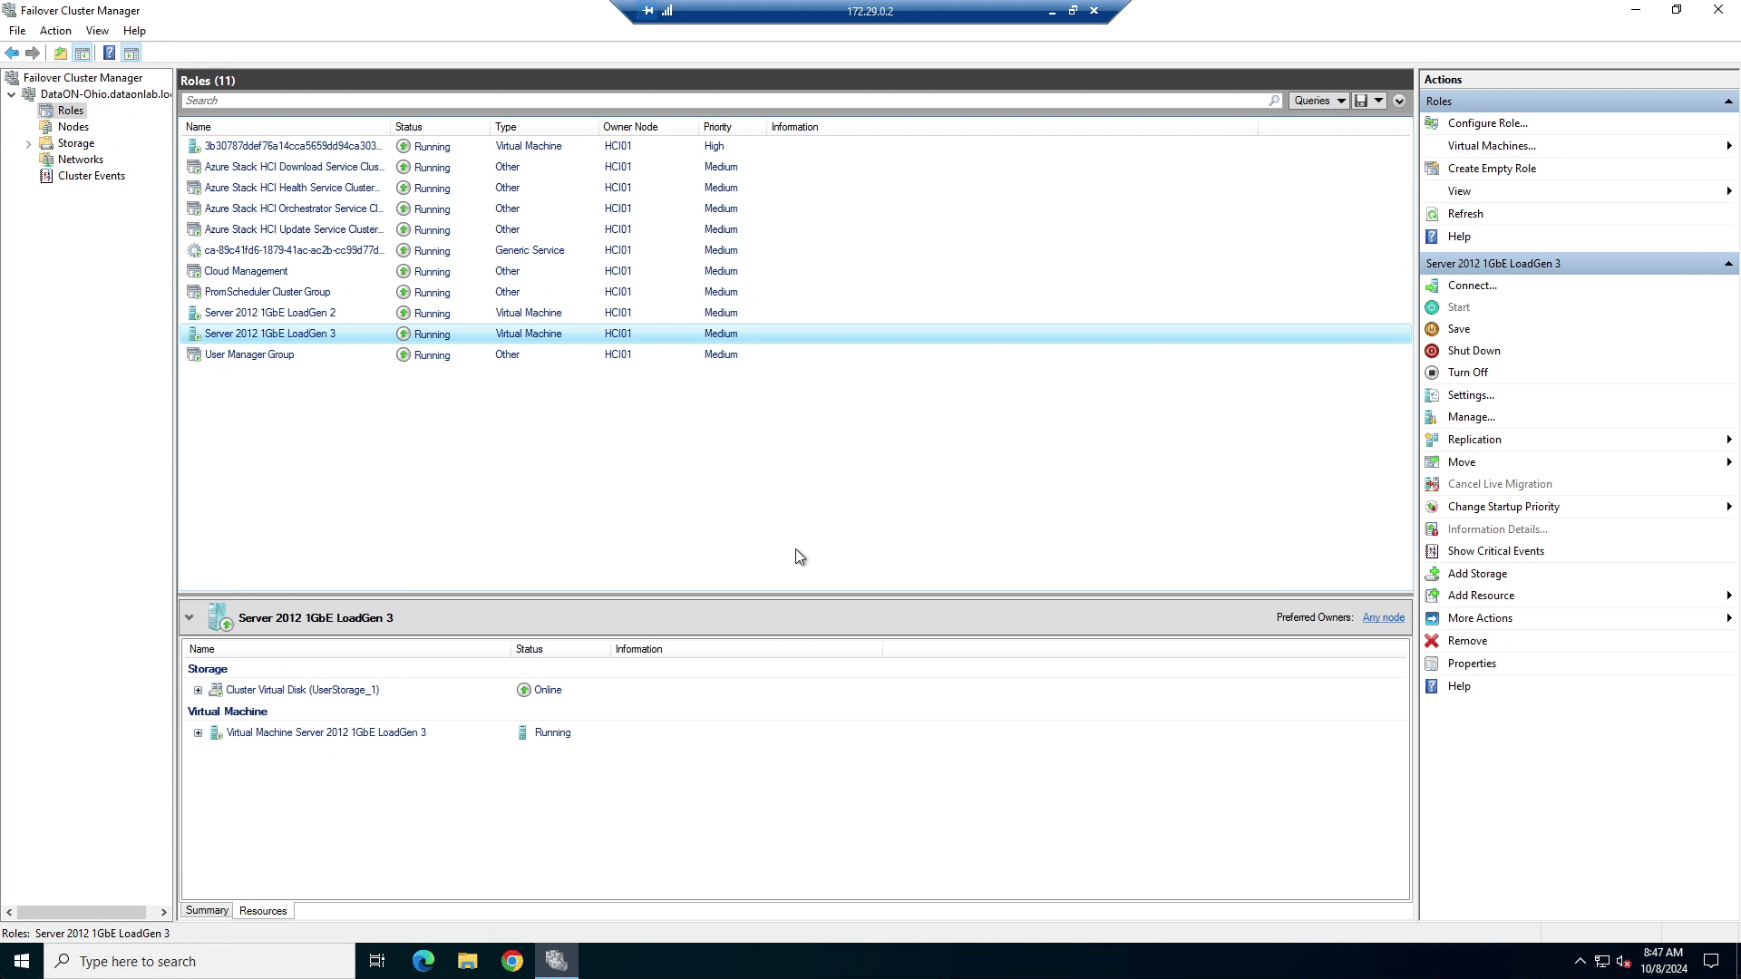The height and width of the screenshot is (979, 1741).
Task: Click the Connect icon in Actions pane
Action: (x=1432, y=286)
